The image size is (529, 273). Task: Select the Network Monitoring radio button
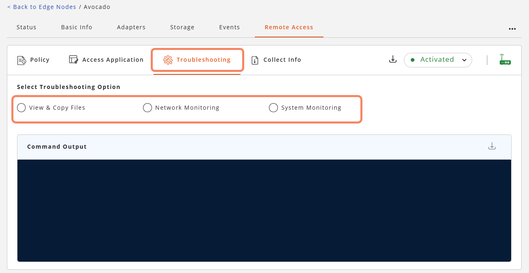(147, 108)
